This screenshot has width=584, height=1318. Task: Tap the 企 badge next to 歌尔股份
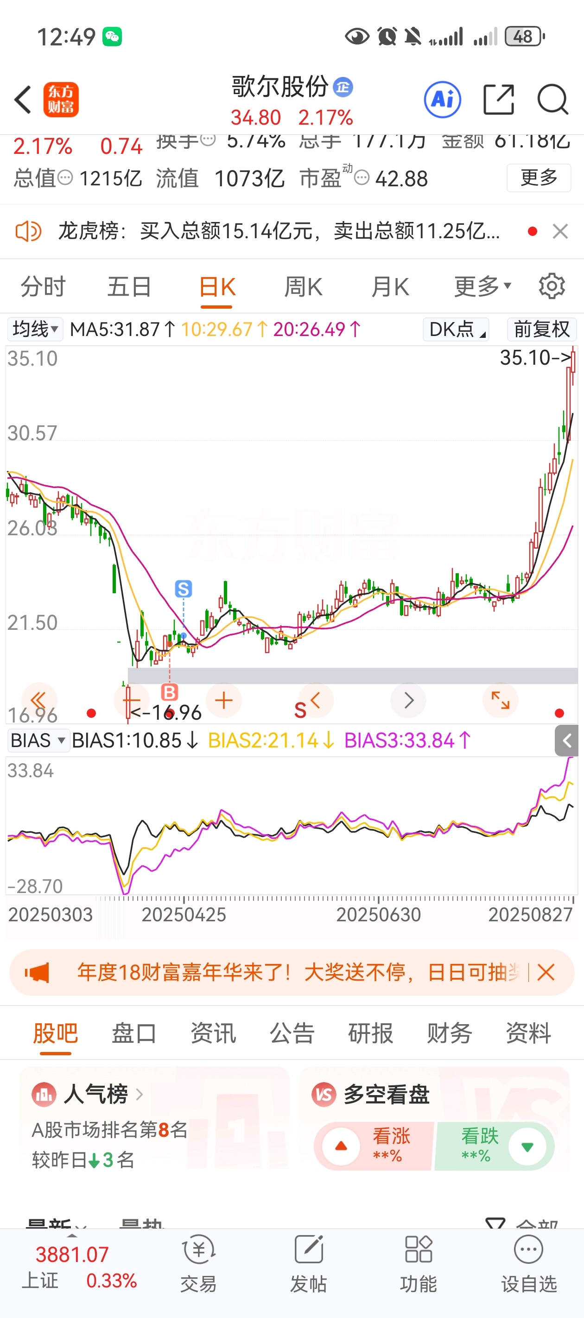[x=343, y=87]
